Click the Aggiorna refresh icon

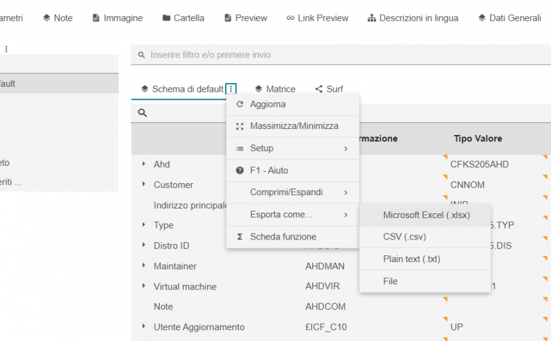[x=240, y=104]
